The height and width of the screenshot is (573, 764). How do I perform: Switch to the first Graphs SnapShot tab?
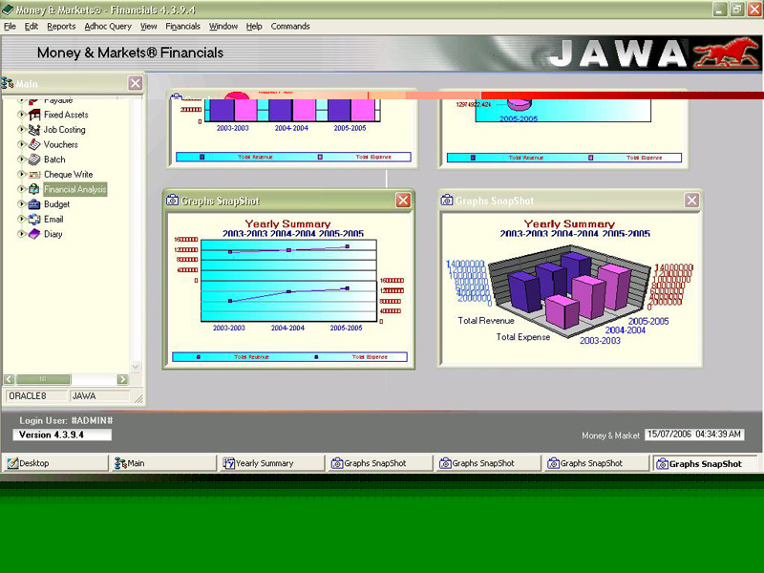(x=379, y=463)
